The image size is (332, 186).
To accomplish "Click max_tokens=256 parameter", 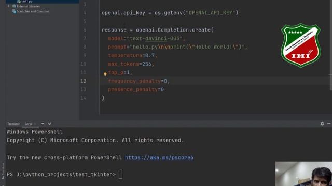I will 131,64.
